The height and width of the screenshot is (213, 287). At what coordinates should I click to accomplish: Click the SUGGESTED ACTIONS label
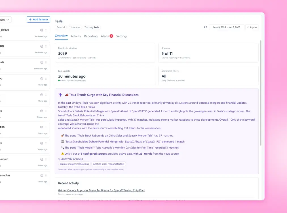(70, 159)
